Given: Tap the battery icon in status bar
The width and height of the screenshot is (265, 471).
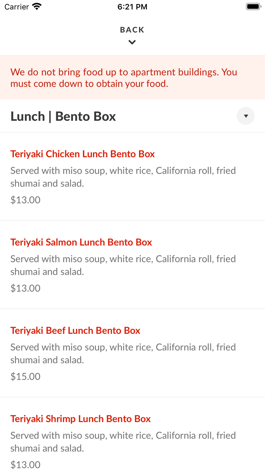Looking at the screenshot, I should pyautogui.click(x=253, y=6).
